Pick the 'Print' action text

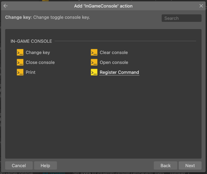[31, 72]
